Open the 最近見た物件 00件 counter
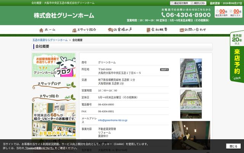 (x=222, y=13)
